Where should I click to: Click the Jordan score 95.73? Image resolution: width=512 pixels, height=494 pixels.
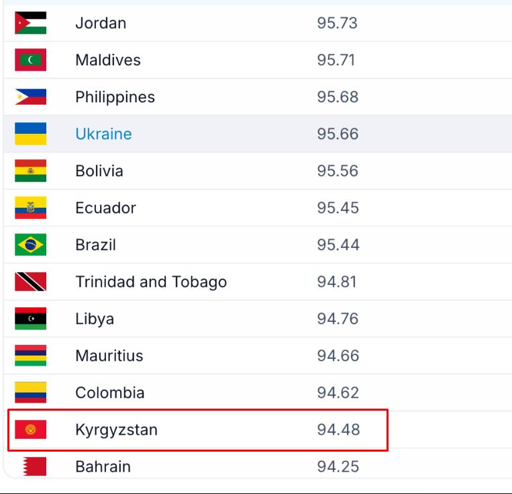click(337, 24)
